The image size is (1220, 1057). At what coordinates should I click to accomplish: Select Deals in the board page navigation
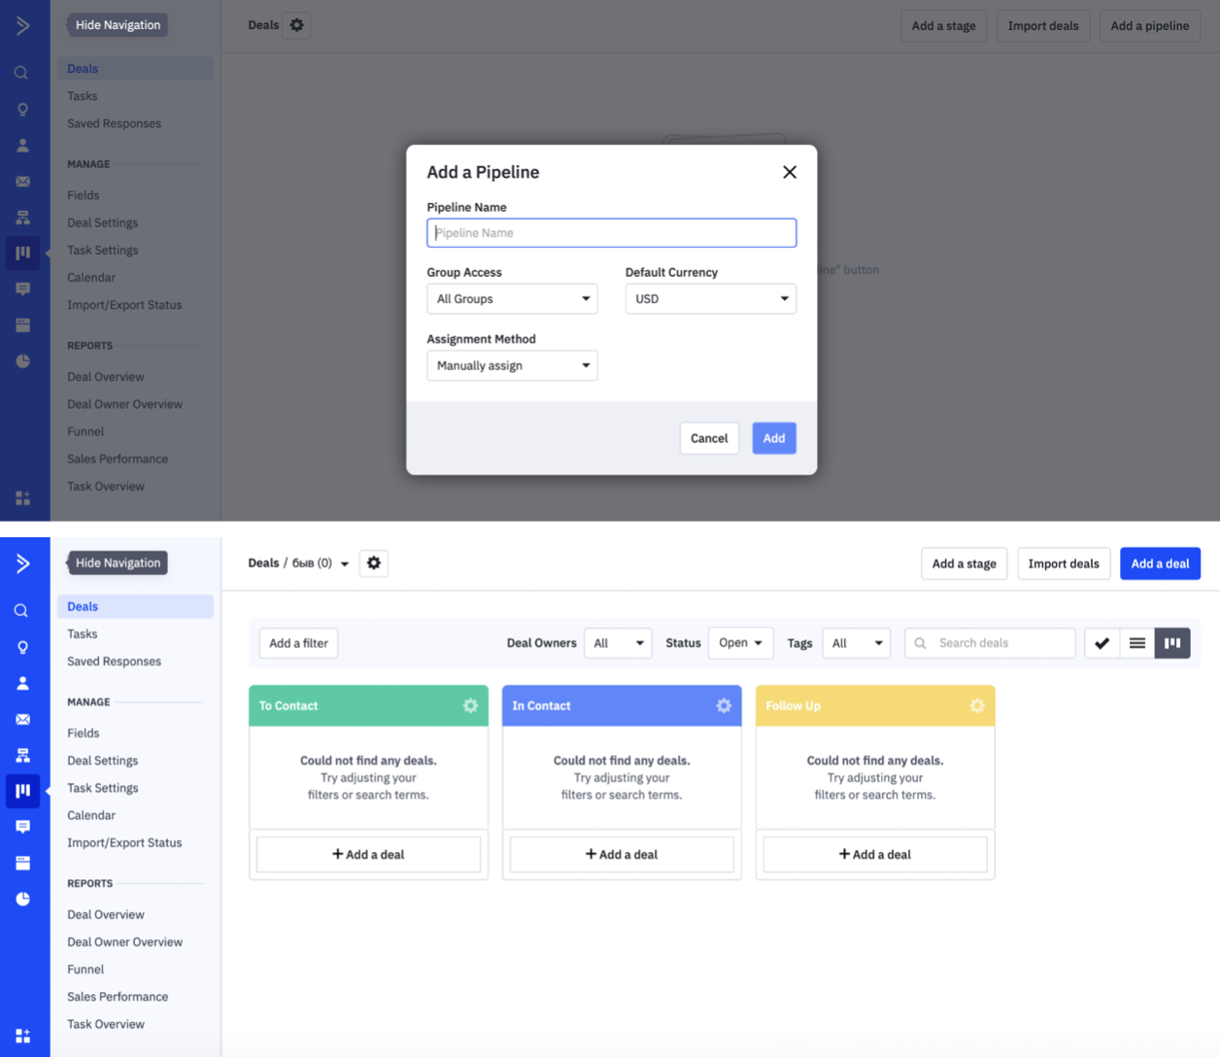[135, 606]
